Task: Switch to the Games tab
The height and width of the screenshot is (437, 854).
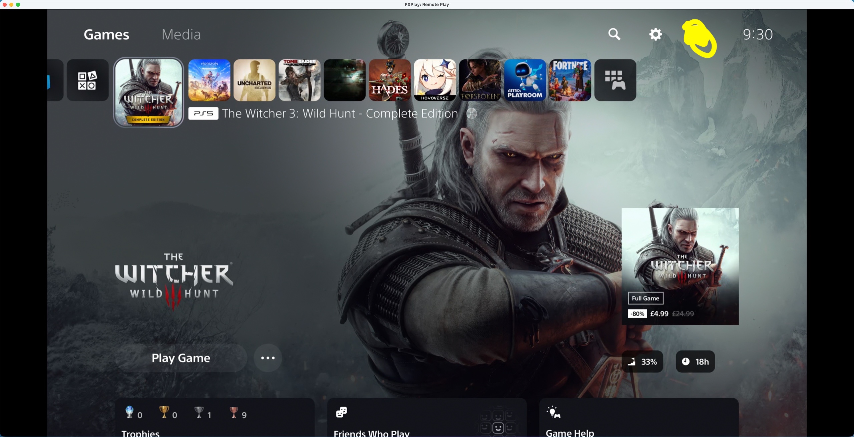Action: (x=106, y=34)
